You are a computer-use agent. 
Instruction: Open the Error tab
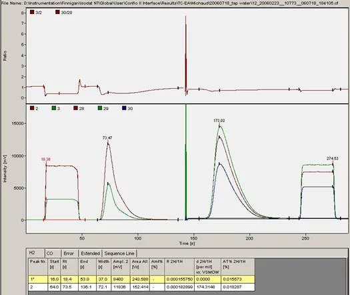tap(70, 253)
